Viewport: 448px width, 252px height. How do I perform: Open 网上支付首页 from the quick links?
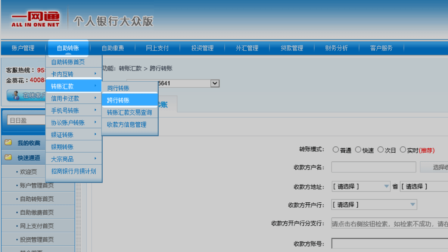[37, 226]
